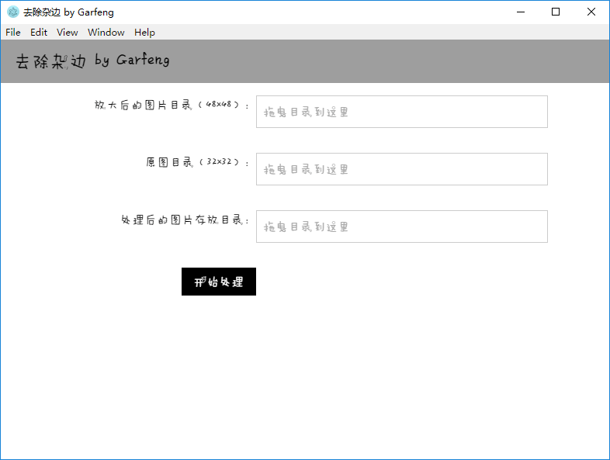
Task: Click the app icon in title bar
Action: tap(13, 12)
